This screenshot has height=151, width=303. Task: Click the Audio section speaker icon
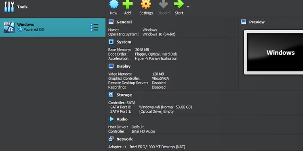pos(111,119)
